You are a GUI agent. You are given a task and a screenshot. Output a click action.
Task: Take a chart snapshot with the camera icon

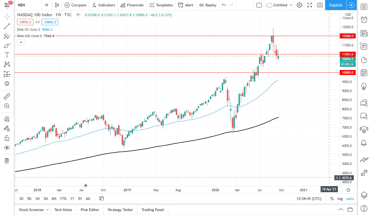tap(320, 5)
